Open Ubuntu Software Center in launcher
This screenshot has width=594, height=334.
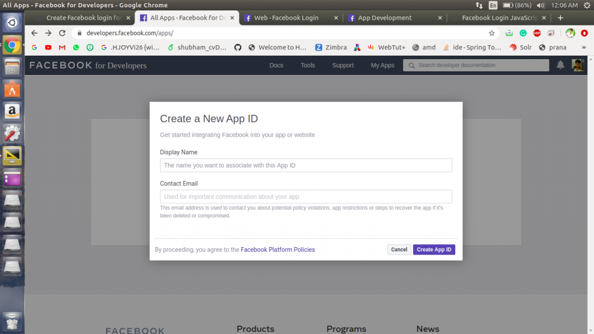click(x=12, y=89)
